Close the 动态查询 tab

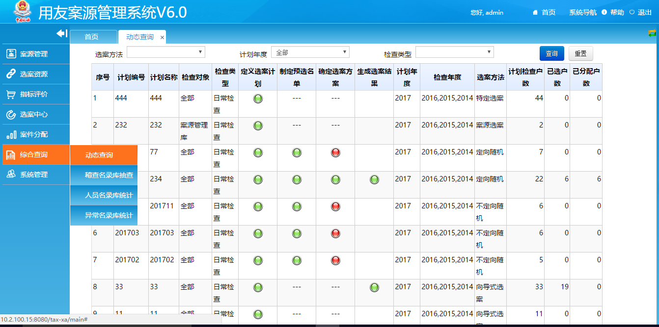pos(162,37)
